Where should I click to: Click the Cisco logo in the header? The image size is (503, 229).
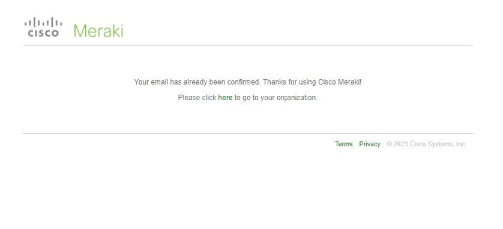[43, 28]
